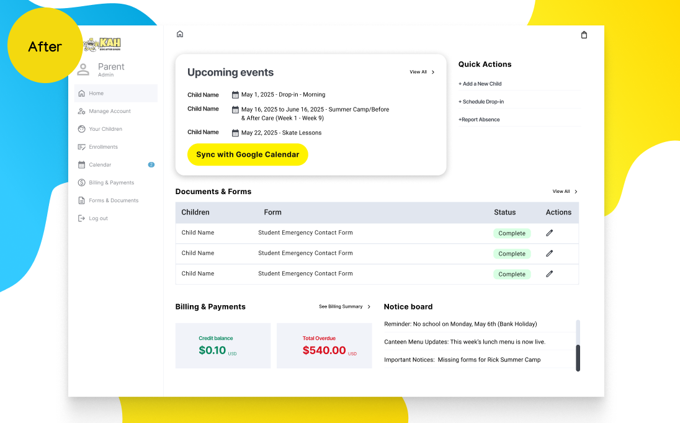Click Complete status badge in first form row
680x423 pixels.
click(x=512, y=233)
